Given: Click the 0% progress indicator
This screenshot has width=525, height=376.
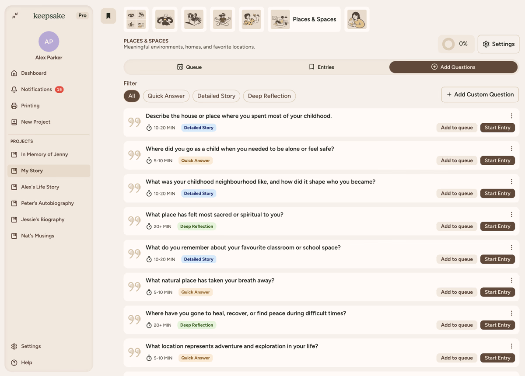Looking at the screenshot, I should (x=456, y=44).
